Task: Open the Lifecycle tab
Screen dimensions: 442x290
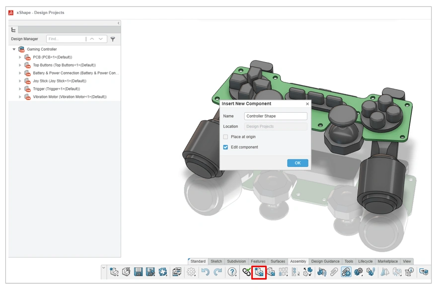Action: click(x=366, y=261)
